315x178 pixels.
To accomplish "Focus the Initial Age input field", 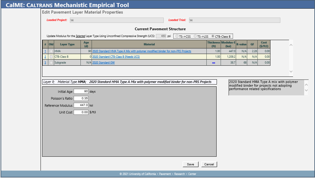I will 81,91.
